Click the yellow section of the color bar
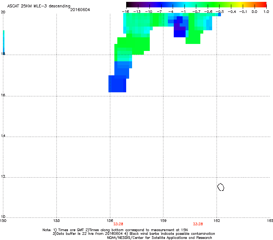 [241, 4]
